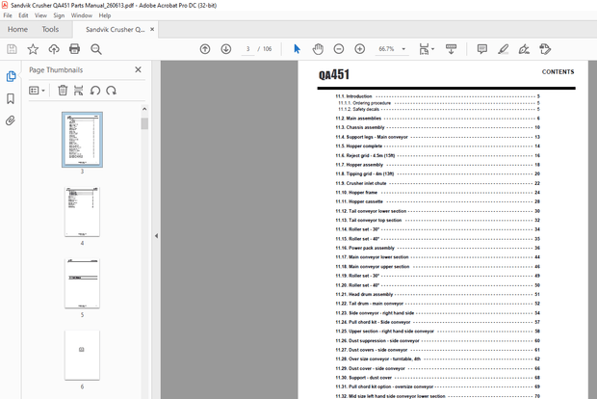Click the thumbnails panel scrollbar handle
Image resolution: width=597 pixels, height=399 pixels.
pos(144,124)
